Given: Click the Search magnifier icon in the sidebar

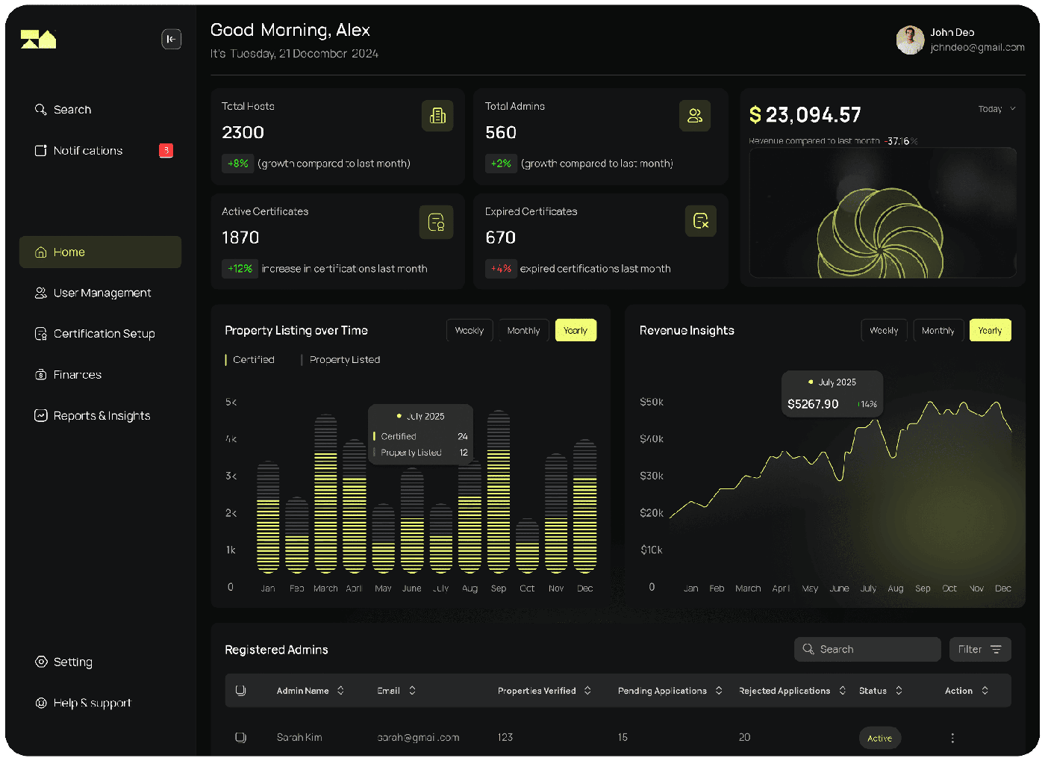Looking at the screenshot, I should tap(41, 110).
